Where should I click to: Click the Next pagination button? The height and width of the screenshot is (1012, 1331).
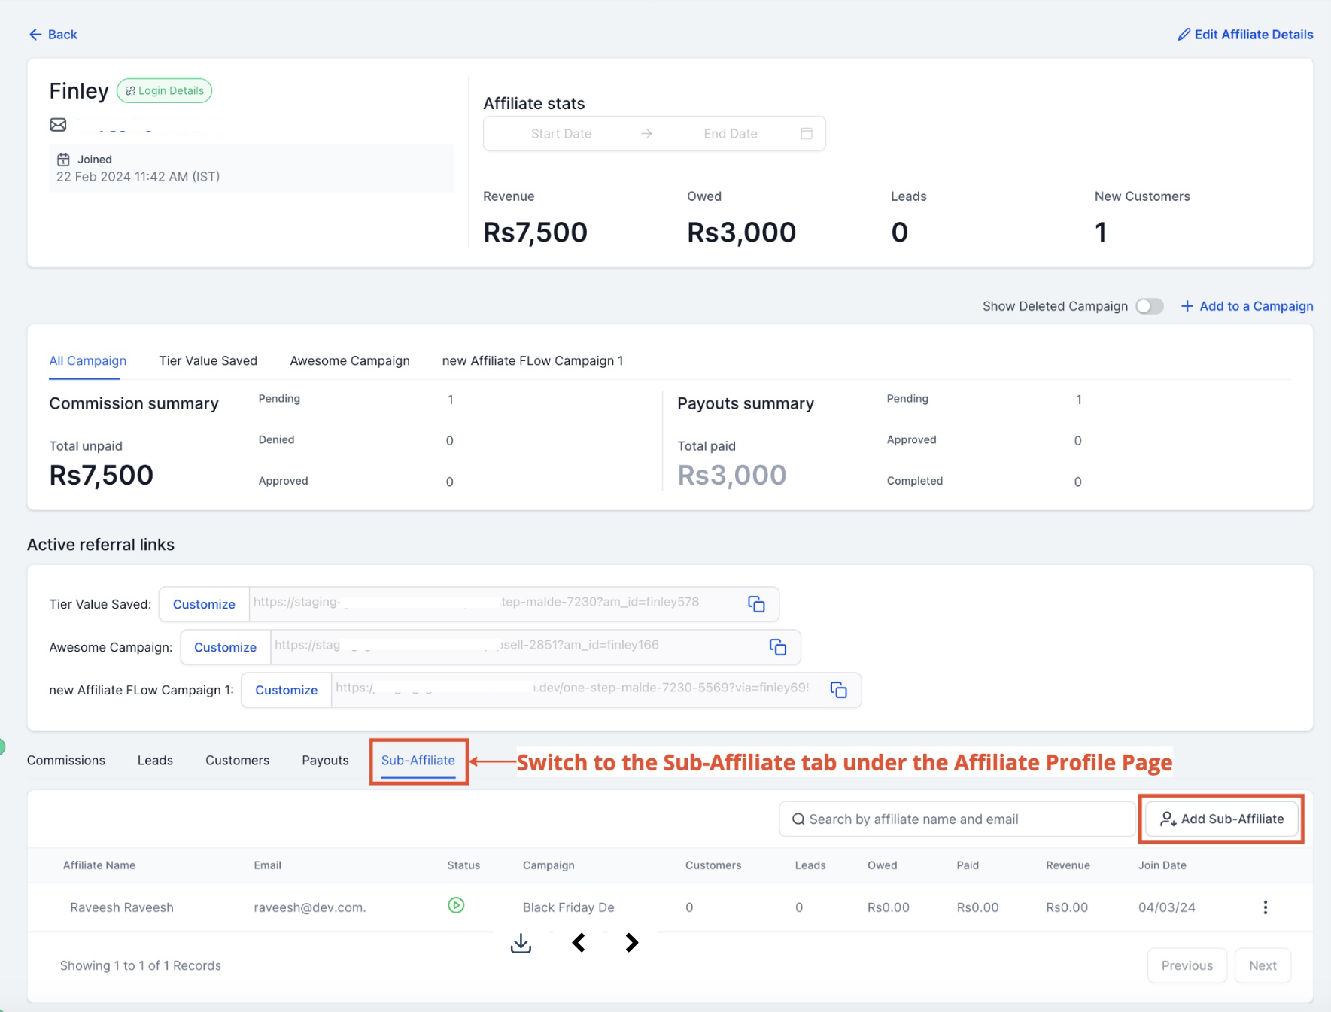(x=1263, y=965)
